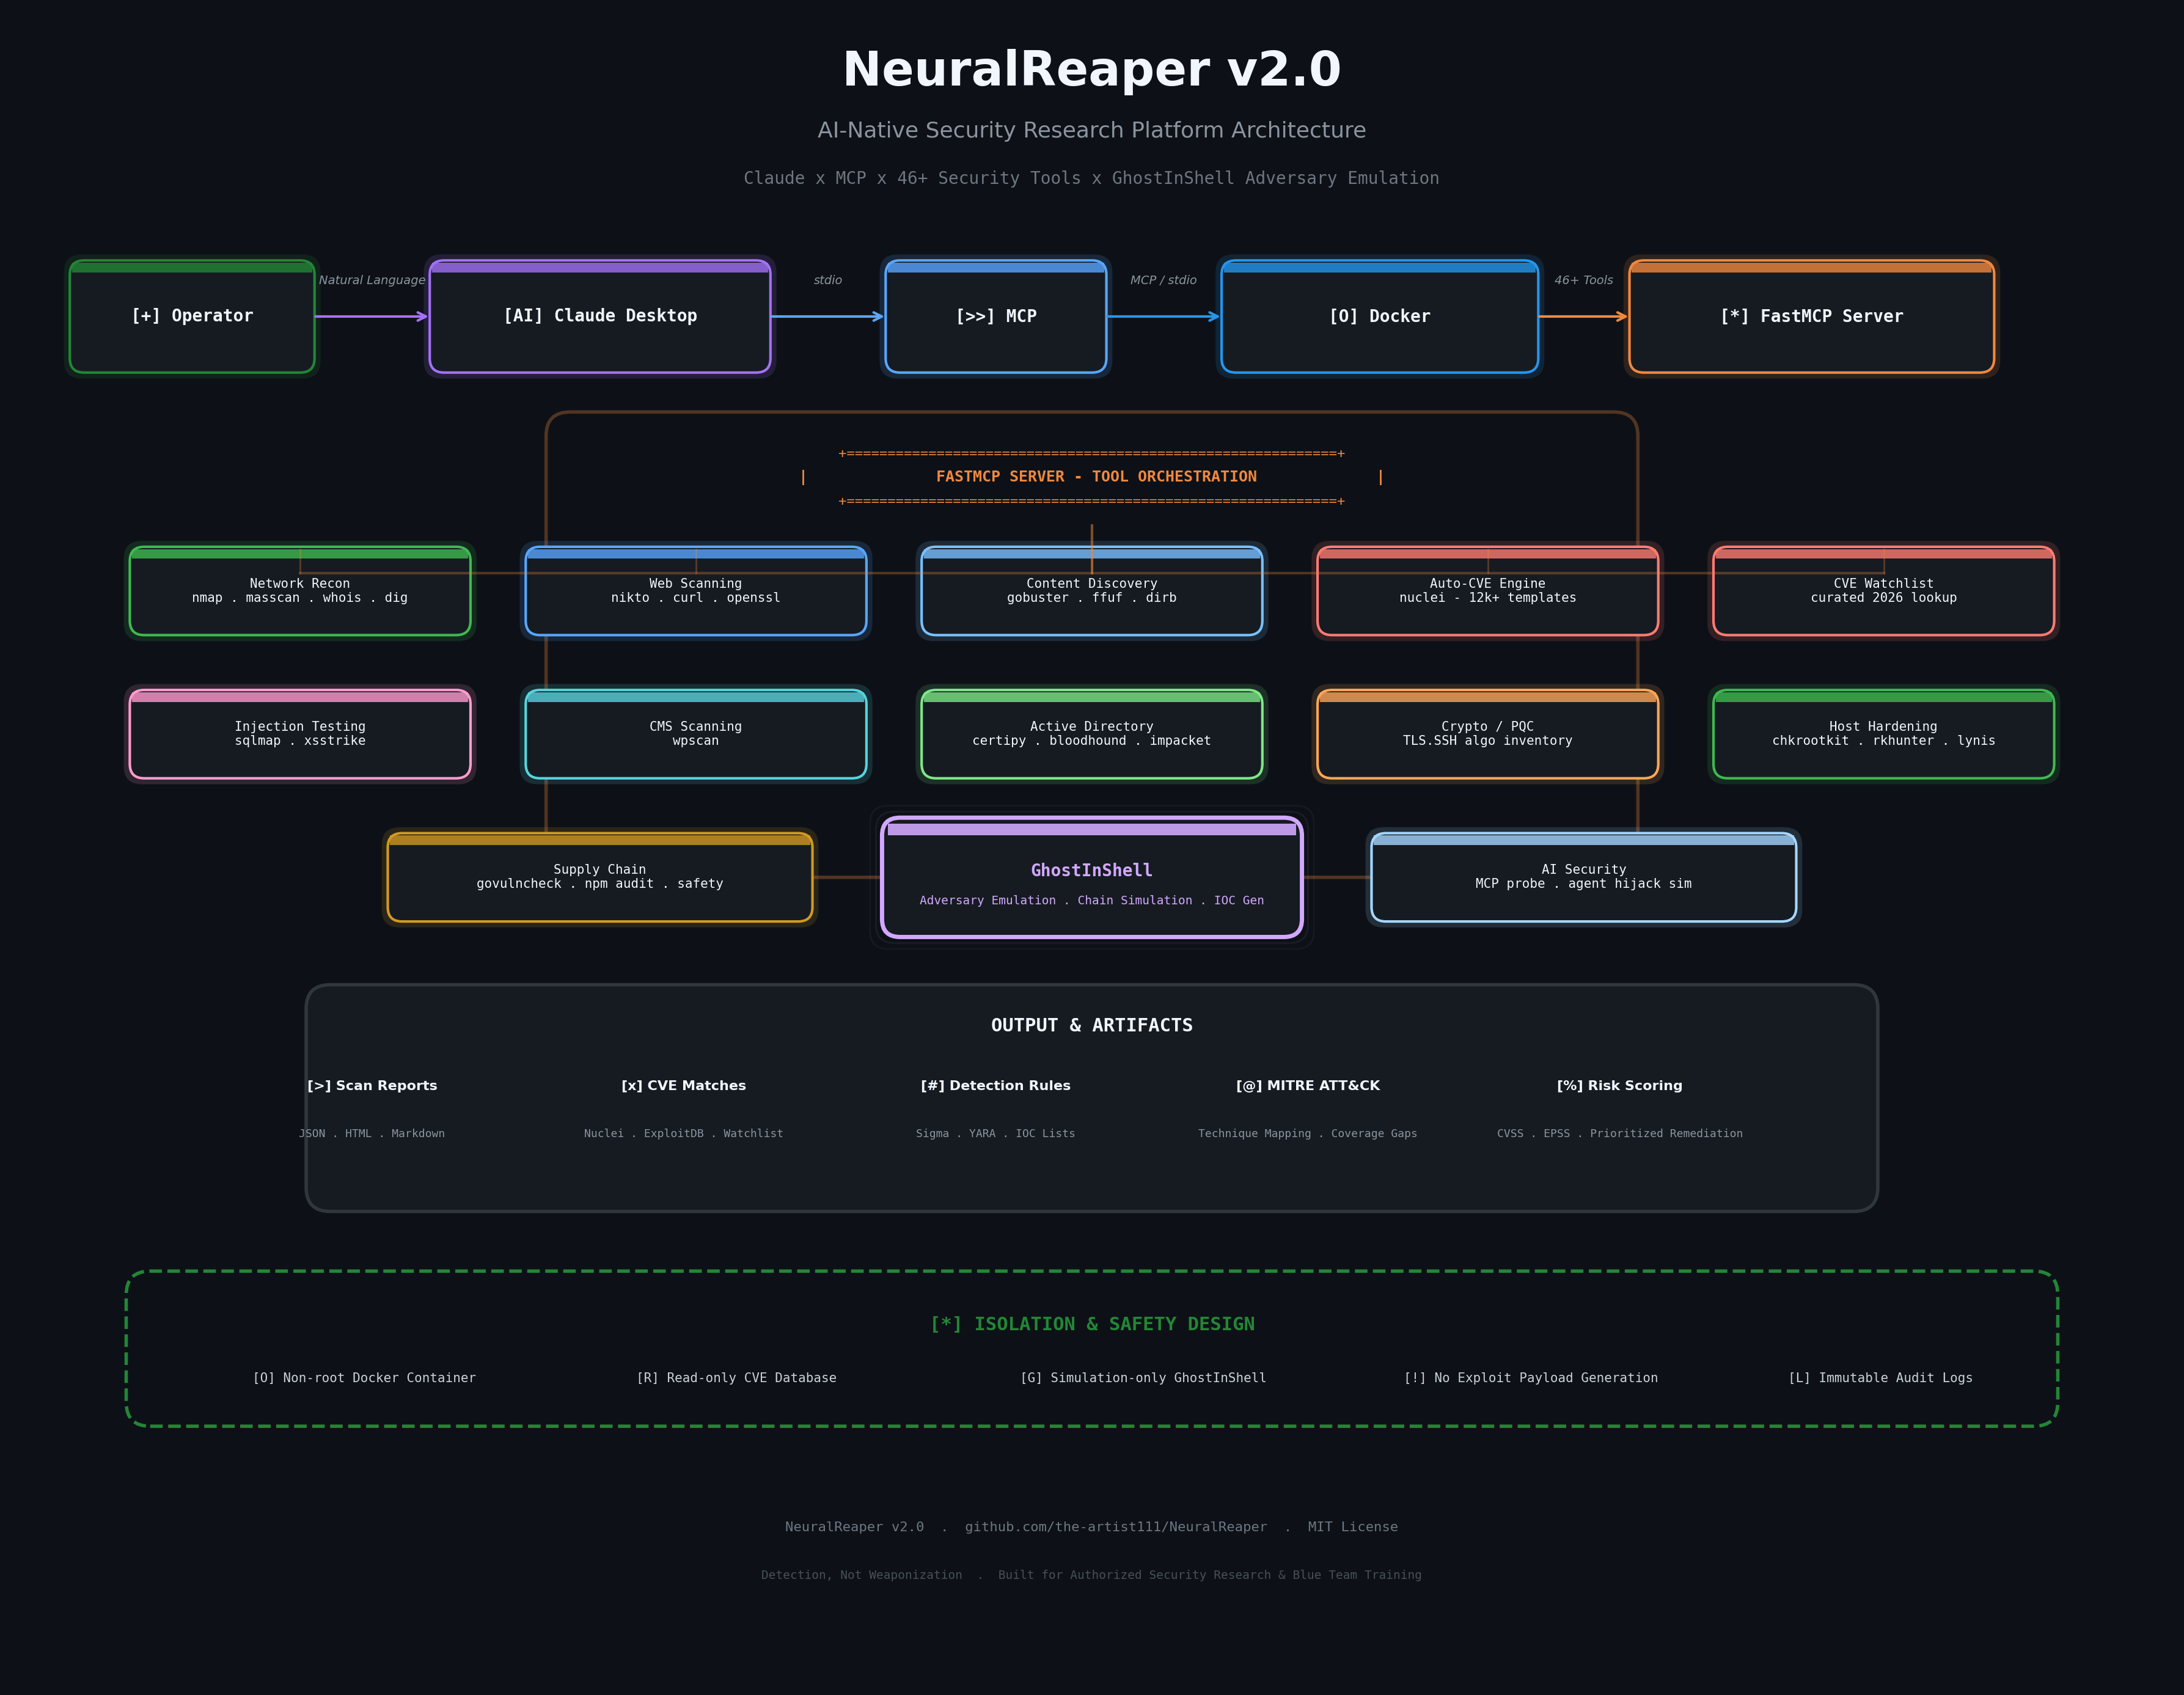Select the Web Scanning card

pos(696,591)
